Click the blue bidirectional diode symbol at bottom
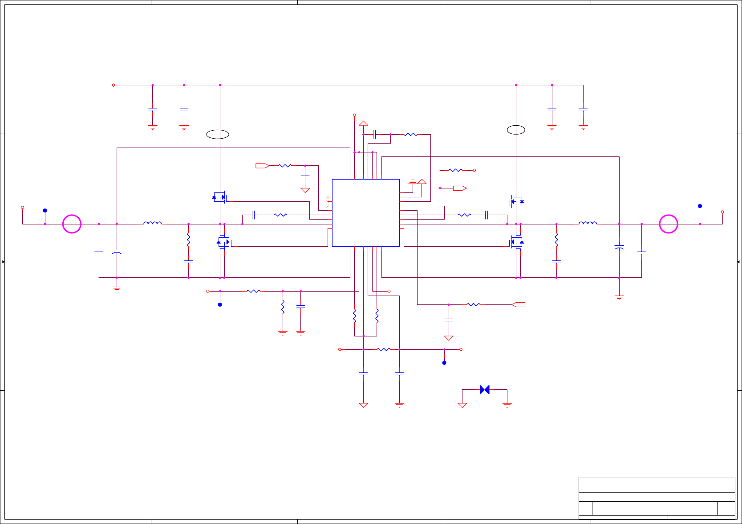 pos(485,390)
